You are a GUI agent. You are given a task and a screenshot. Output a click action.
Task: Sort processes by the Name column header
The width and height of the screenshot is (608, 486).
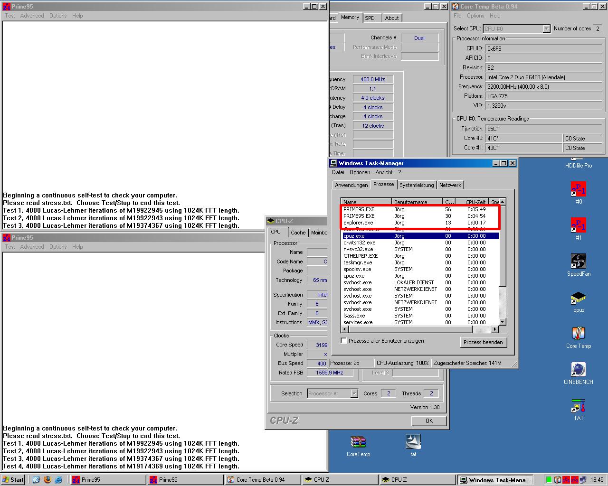(366, 202)
